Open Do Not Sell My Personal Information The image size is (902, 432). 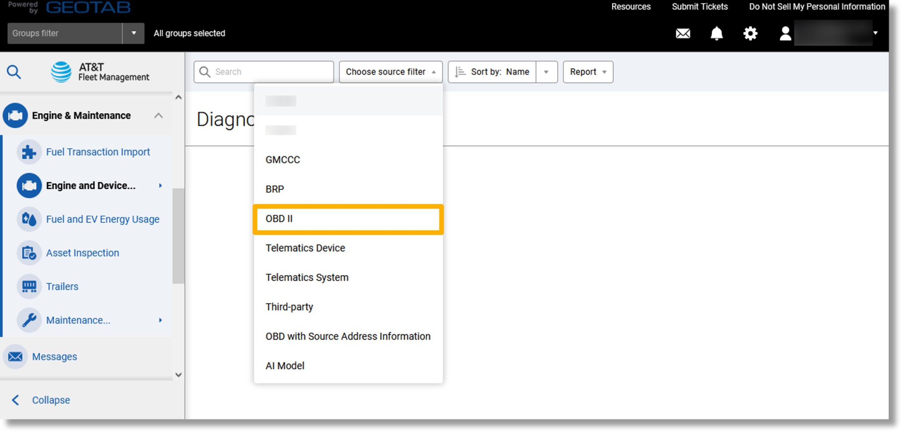(x=817, y=7)
